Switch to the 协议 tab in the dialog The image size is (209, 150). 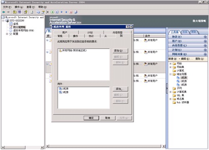[91, 36]
